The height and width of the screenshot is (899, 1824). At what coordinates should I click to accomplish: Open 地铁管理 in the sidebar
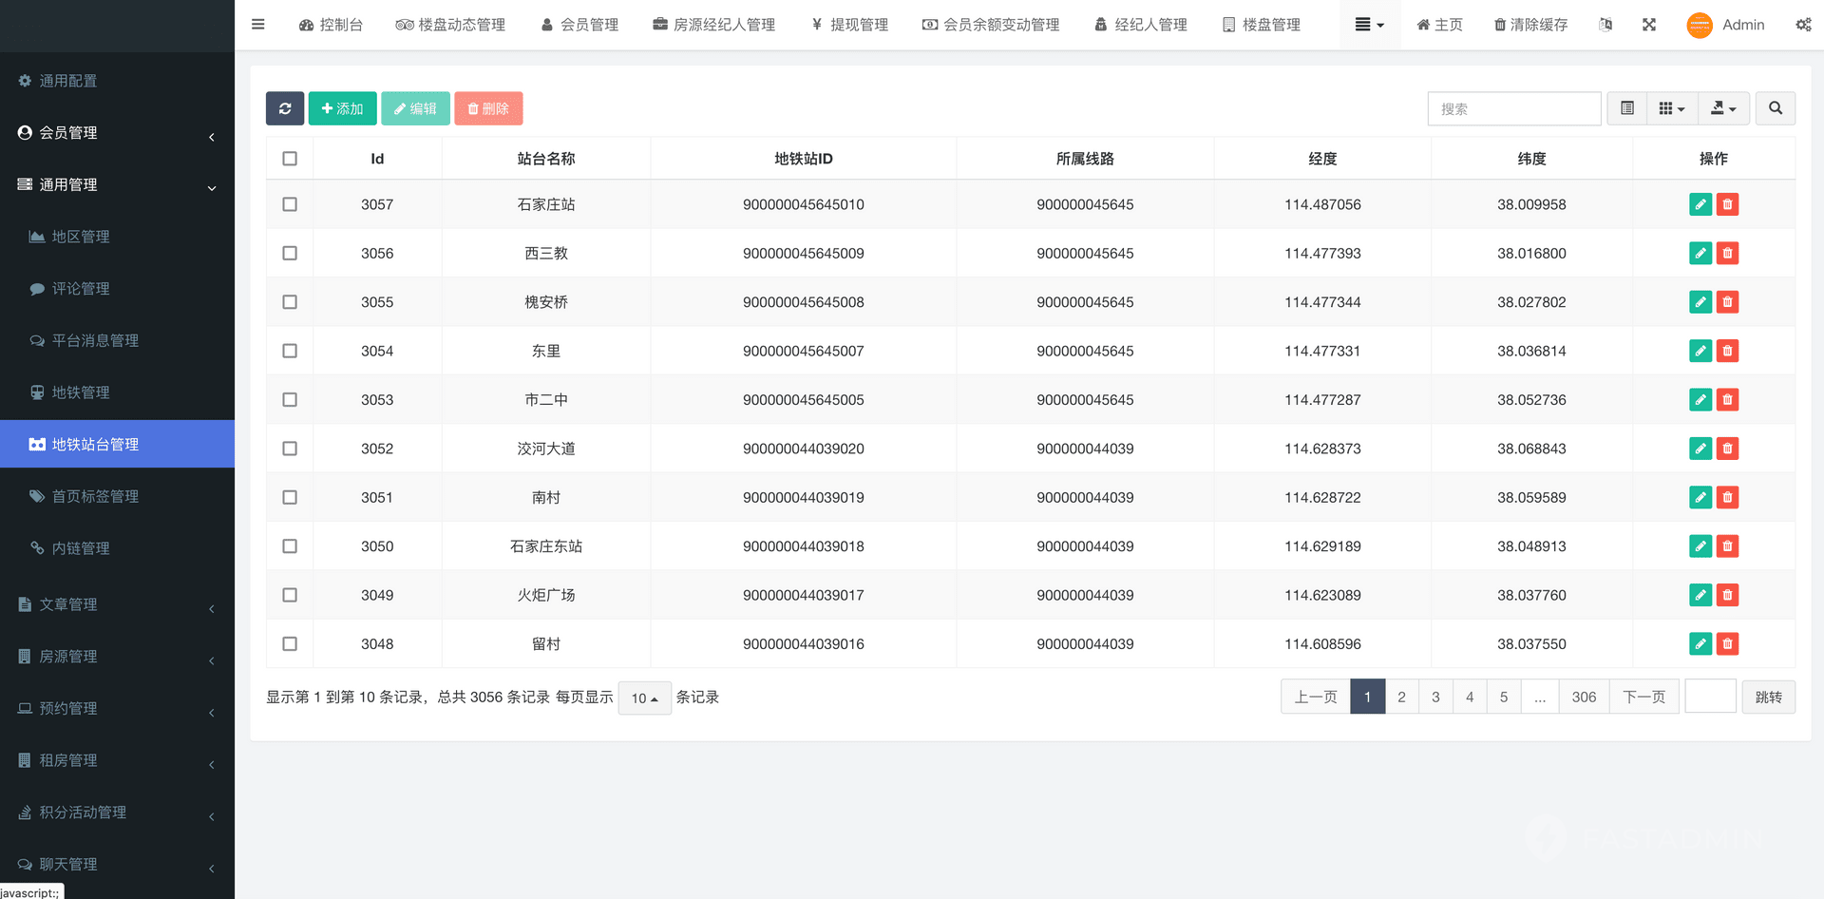pos(117,392)
